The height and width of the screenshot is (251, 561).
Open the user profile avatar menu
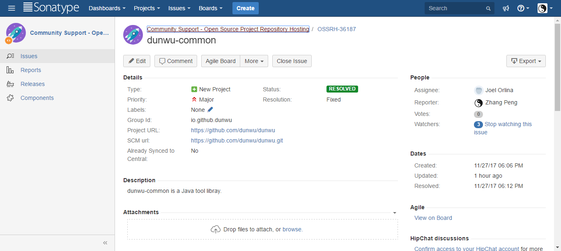545,8
